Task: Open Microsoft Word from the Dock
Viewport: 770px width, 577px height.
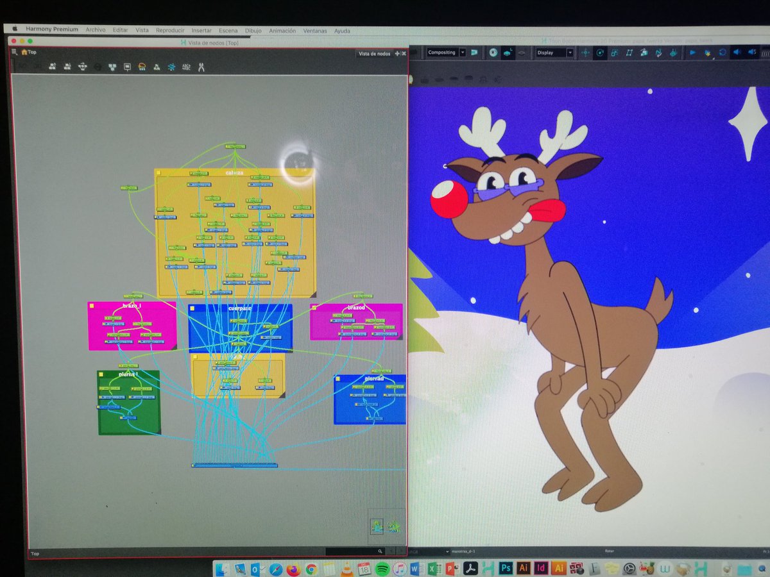Action: click(416, 569)
